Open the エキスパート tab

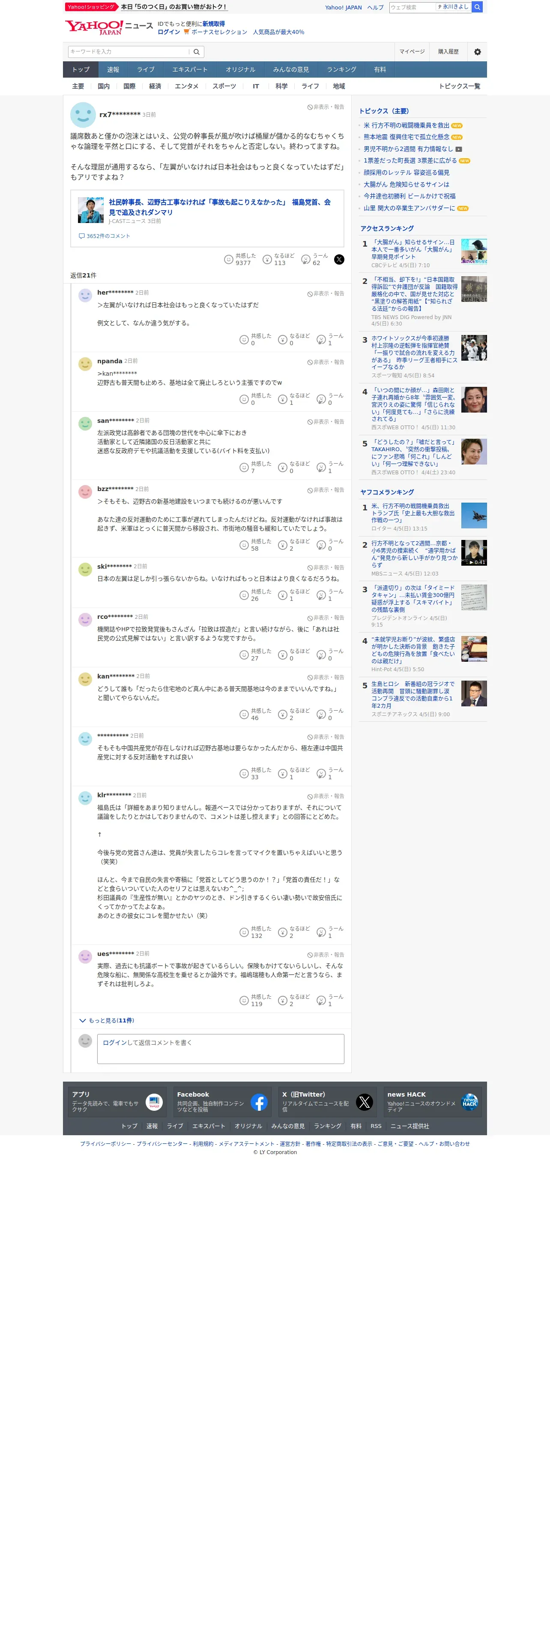coord(189,69)
